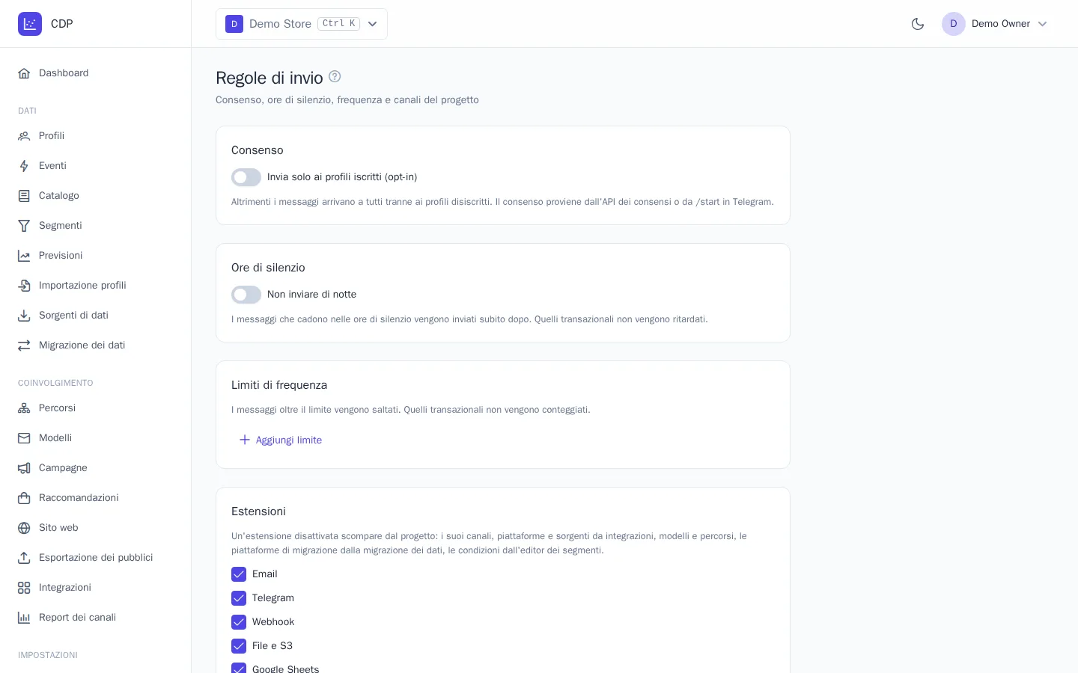This screenshot has height=673, width=1078.
Task: Enable opt-in only consent toggle
Action: point(246,177)
